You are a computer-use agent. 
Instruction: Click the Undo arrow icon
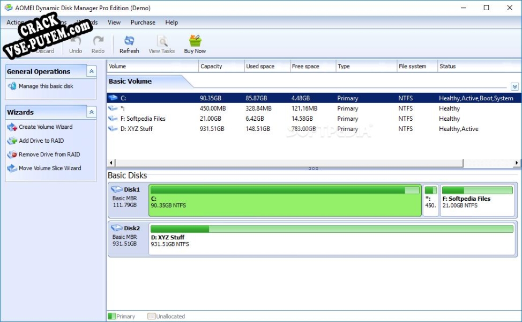click(x=76, y=41)
